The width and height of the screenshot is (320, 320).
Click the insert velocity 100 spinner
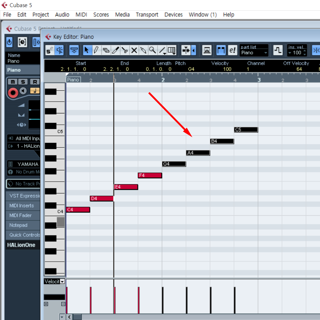click(304, 53)
